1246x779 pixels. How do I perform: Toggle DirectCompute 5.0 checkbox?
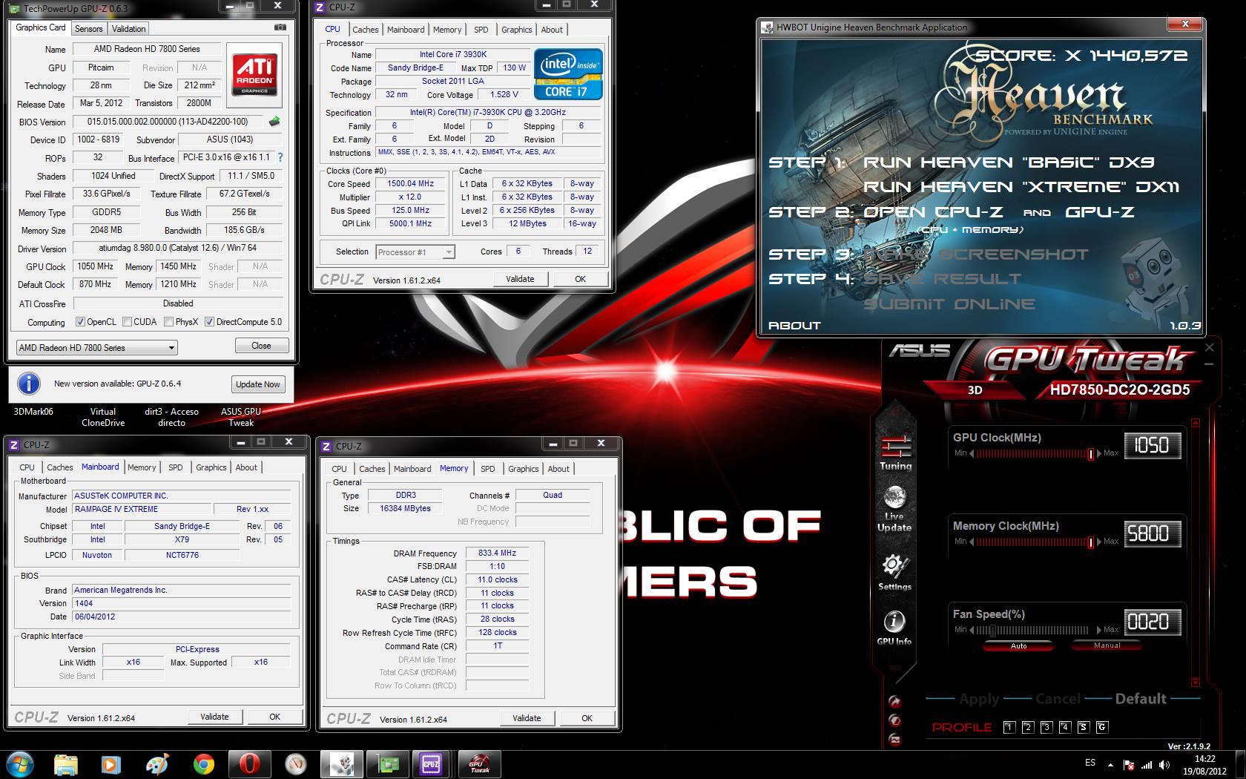pyautogui.click(x=209, y=322)
